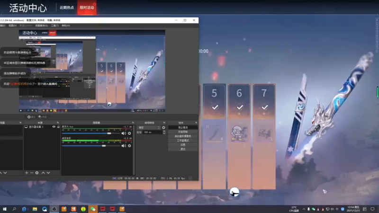This screenshot has height=213, width=379.
Task: Open the Tools (T) menu
Action: [55, 26]
